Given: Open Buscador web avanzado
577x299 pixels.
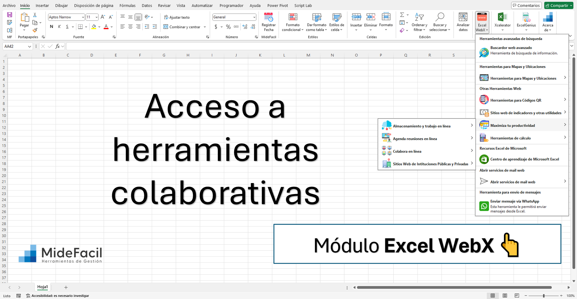Looking at the screenshot, I should point(522,52).
